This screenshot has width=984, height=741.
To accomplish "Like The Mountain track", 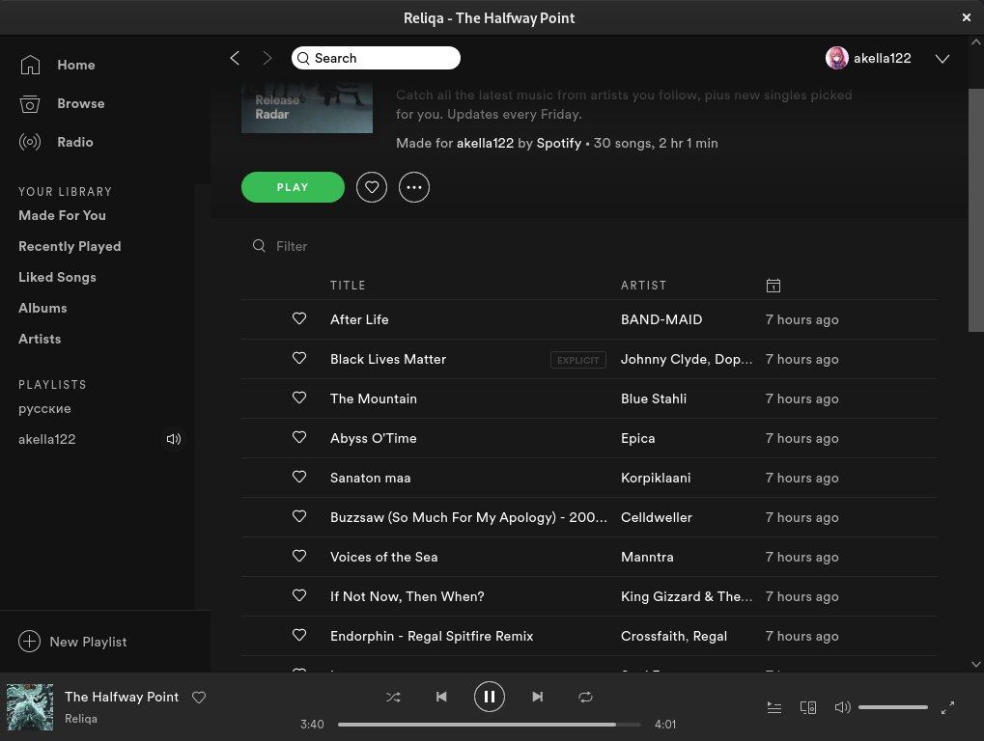I will click(299, 398).
